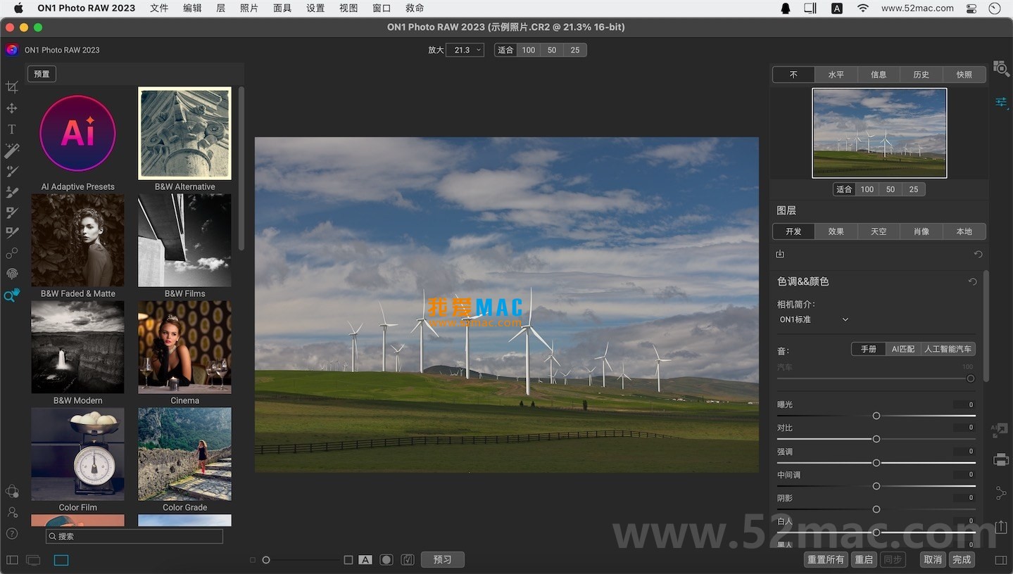Select the fingerprint retouch tool

[x=12, y=274]
